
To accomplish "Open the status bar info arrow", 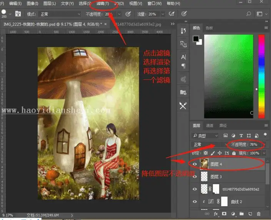I will [72, 215].
